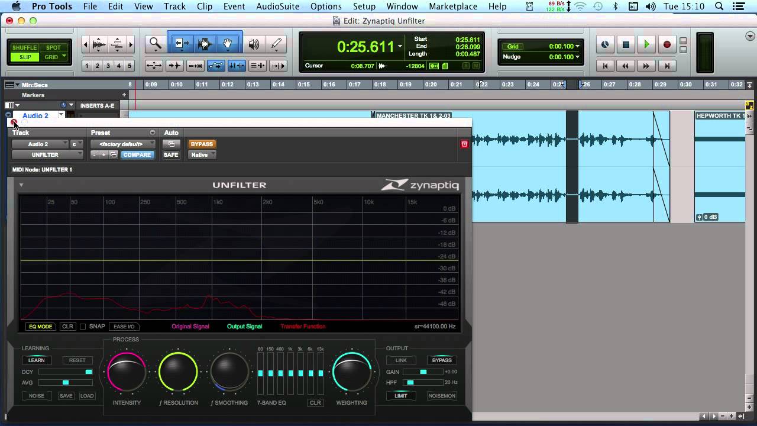Viewport: 757px width, 426px height.
Task: Toggle EQ MODE in Unfilter
Action: click(40, 327)
